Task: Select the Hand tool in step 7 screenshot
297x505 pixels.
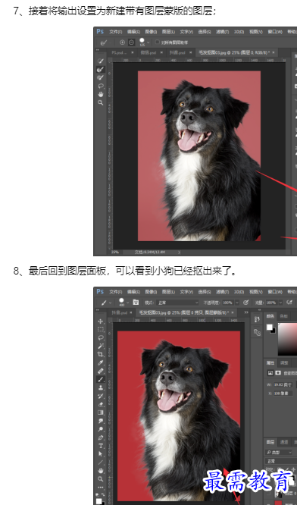Action: pos(101,94)
